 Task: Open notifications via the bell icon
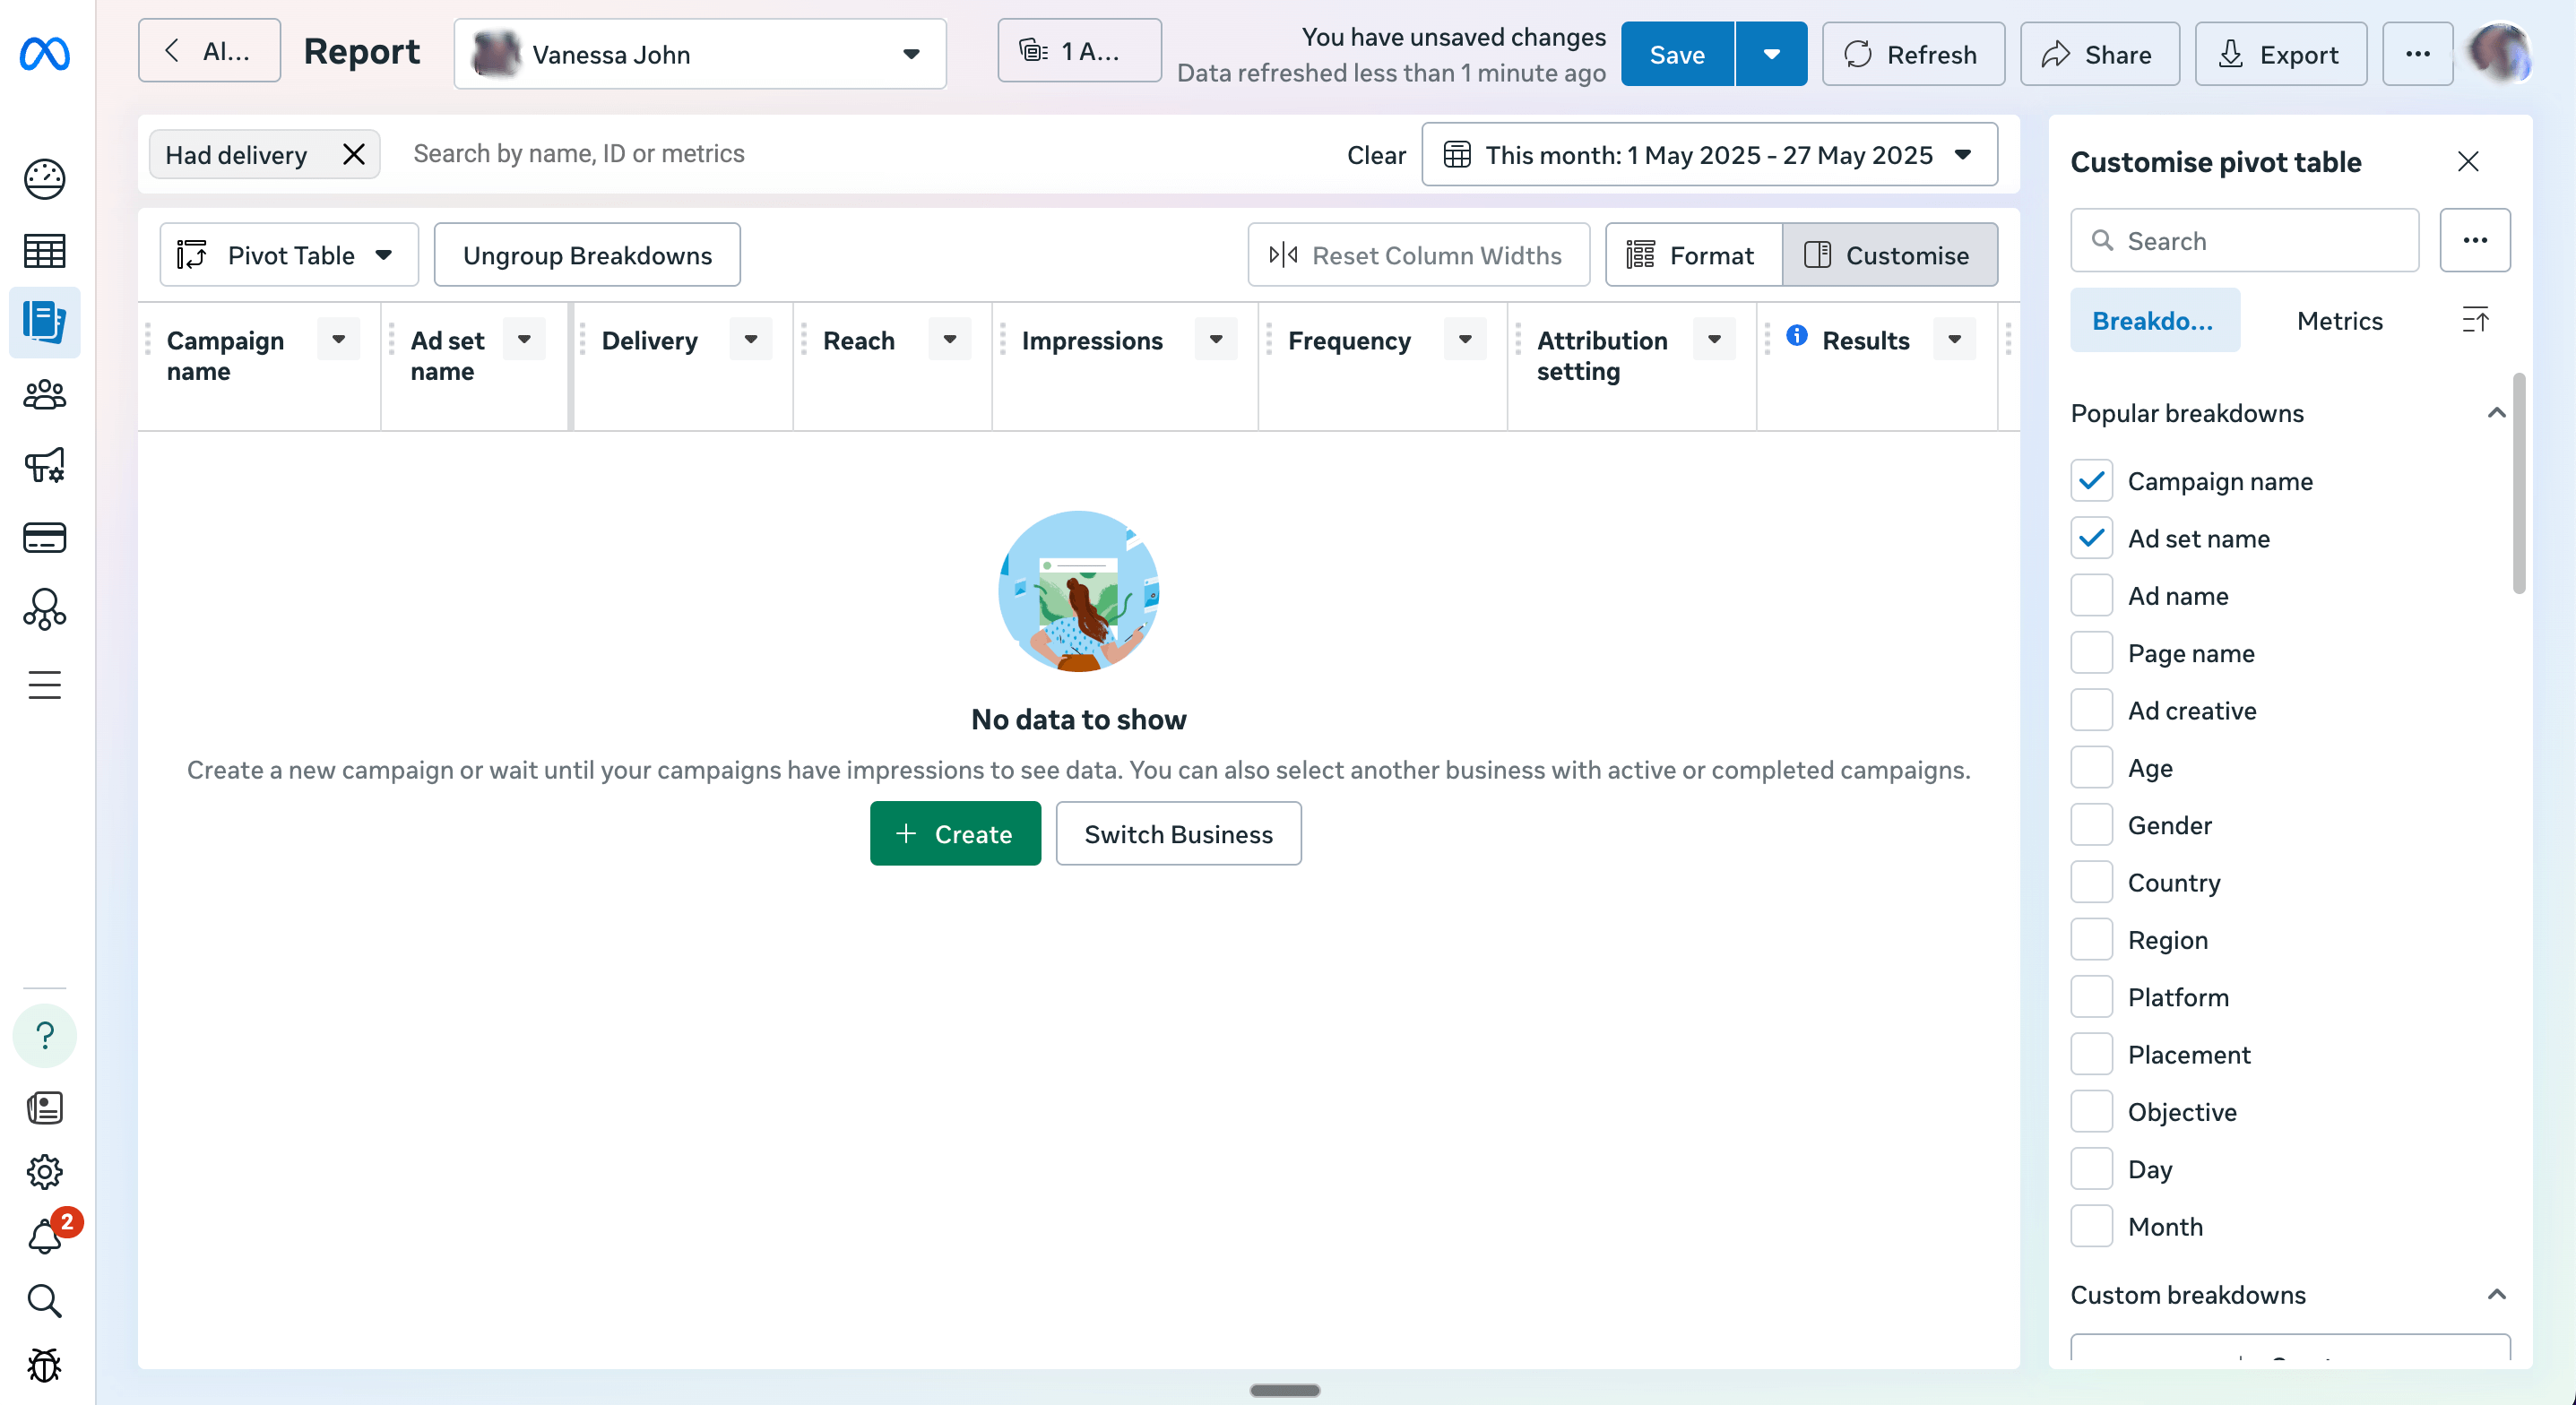(x=44, y=1237)
